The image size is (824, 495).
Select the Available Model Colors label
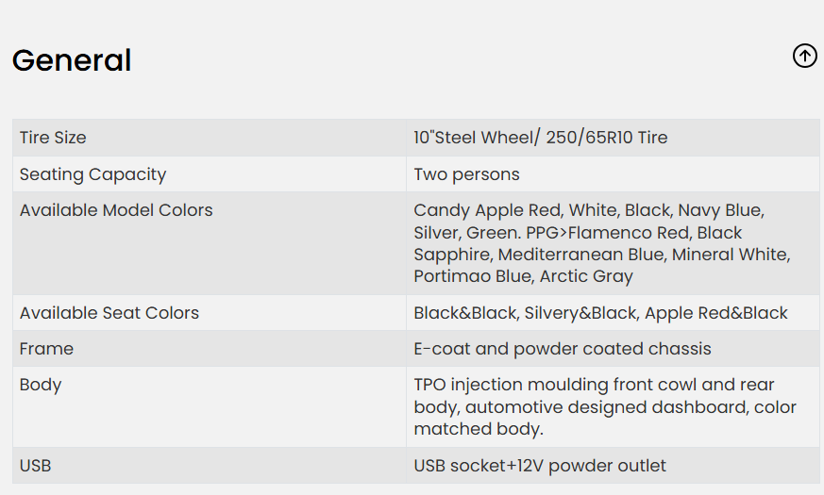coord(116,210)
